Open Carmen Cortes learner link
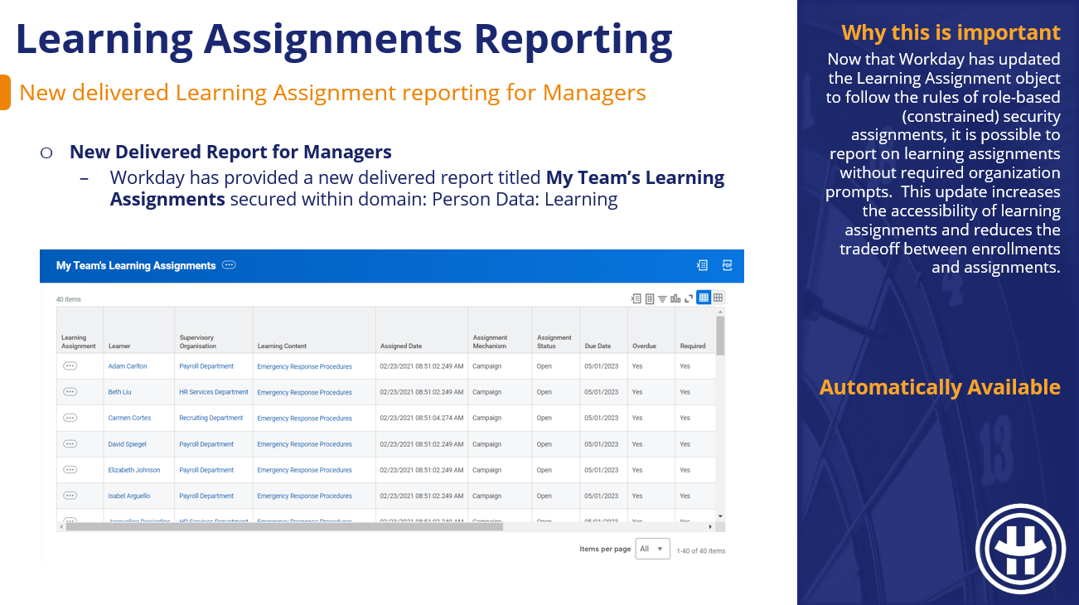This screenshot has width=1079, height=605. point(129,418)
